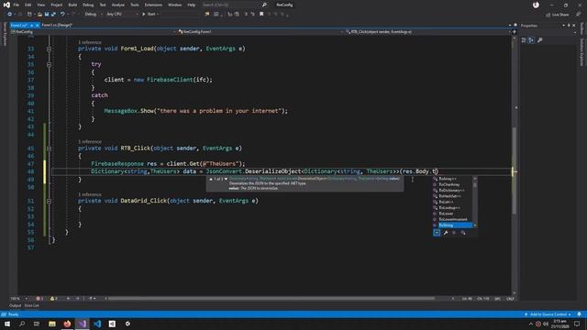Select ToHashSet<> in IntelliSense list

click(453, 196)
